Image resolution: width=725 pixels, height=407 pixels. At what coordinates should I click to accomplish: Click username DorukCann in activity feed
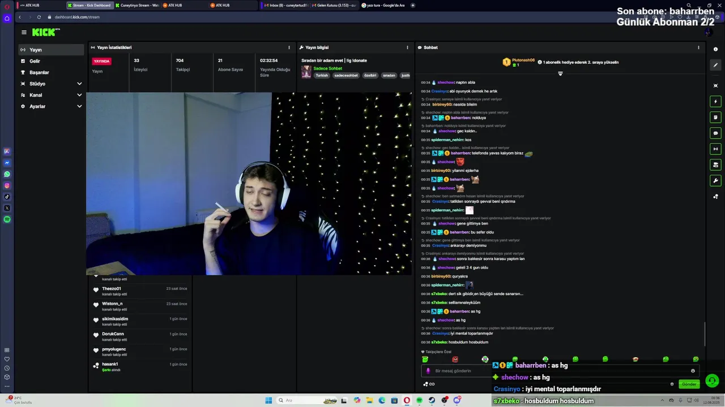pyautogui.click(x=113, y=334)
